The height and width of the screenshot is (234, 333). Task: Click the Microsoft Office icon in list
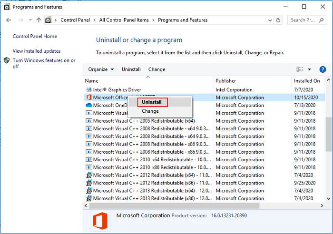point(88,97)
